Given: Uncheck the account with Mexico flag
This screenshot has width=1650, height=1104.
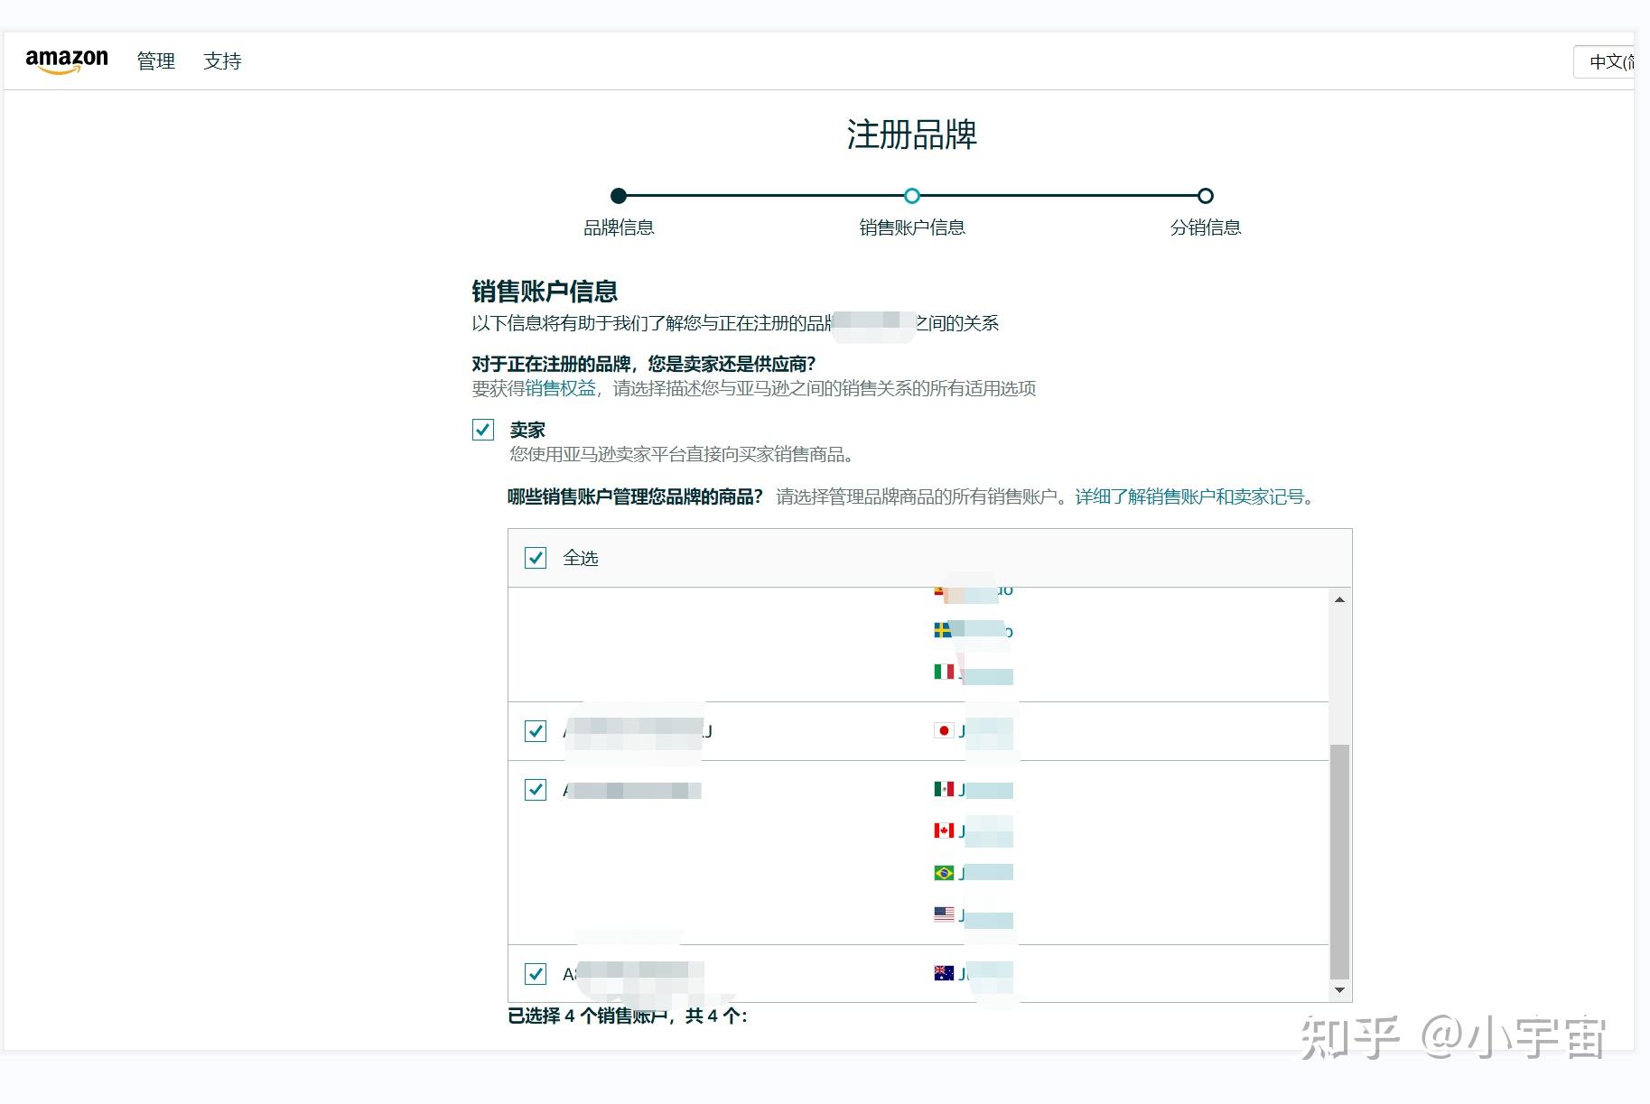Looking at the screenshot, I should [x=536, y=790].
